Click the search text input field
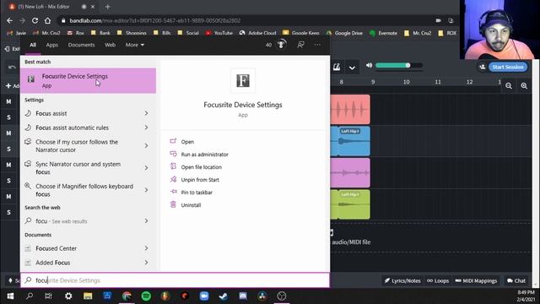540x304 pixels. pyautogui.click(x=175, y=280)
